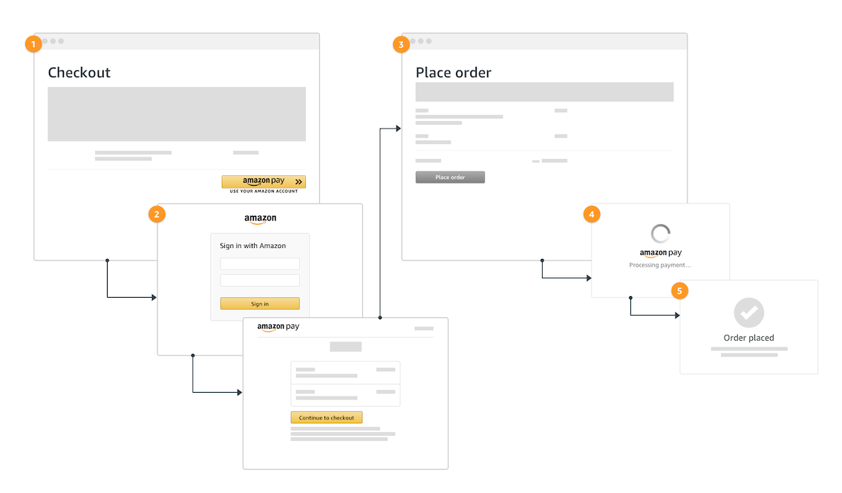Select the step 5 badge on Order placed card
The width and height of the screenshot is (842, 493).
(680, 291)
